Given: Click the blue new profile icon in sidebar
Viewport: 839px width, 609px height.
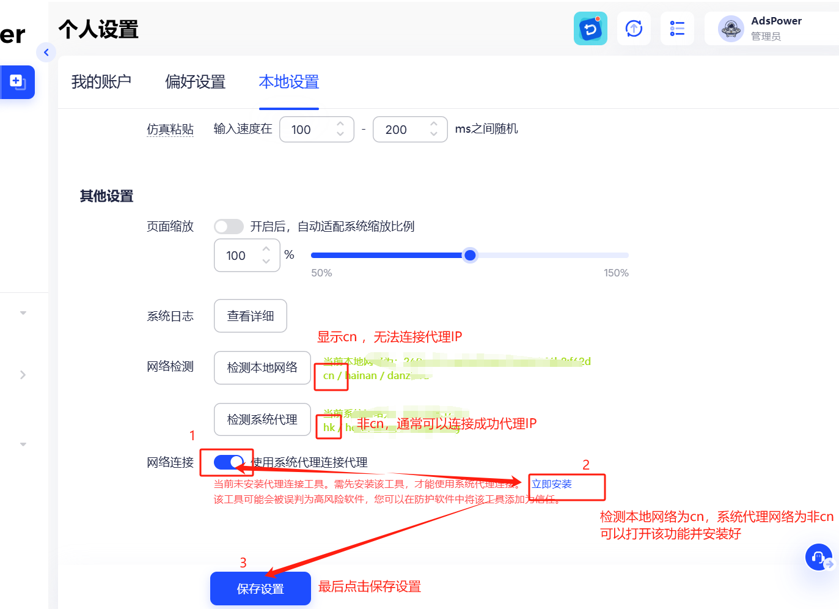Looking at the screenshot, I should point(17,82).
